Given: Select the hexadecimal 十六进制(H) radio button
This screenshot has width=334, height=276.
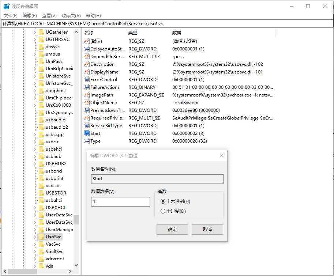Looking at the screenshot, I should [x=163, y=201].
